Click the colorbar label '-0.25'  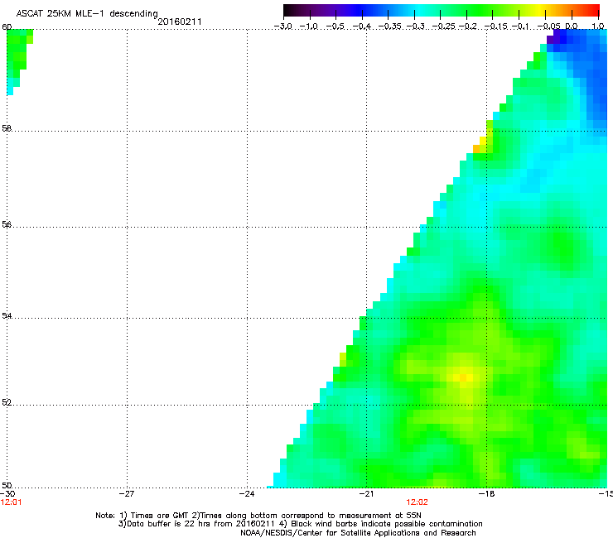pyautogui.click(x=444, y=26)
